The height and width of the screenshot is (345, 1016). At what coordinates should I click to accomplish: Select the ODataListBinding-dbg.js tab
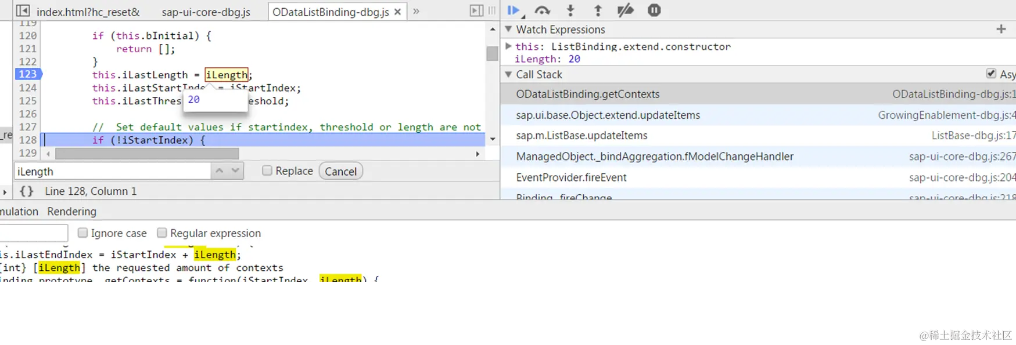331,12
